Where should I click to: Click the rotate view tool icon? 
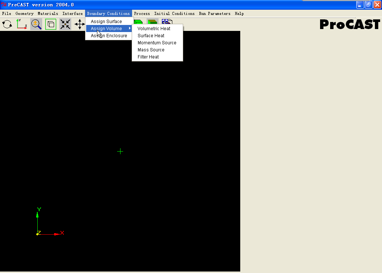coord(7,24)
